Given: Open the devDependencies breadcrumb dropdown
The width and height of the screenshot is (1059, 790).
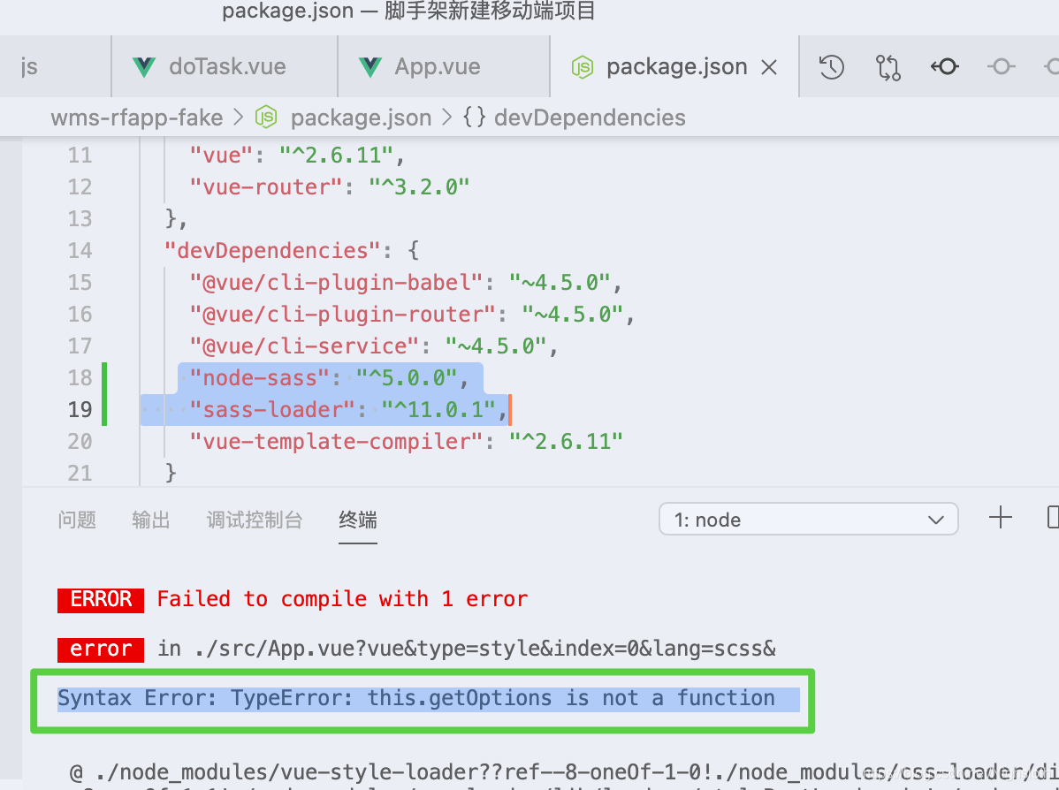Looking at the screenshot, I should [590, 117].
